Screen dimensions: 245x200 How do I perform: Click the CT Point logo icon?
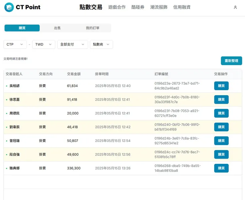[x=9, y=7]
